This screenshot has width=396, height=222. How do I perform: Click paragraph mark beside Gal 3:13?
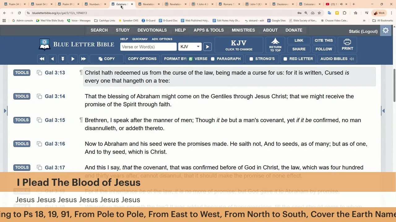tap(81, 72)
